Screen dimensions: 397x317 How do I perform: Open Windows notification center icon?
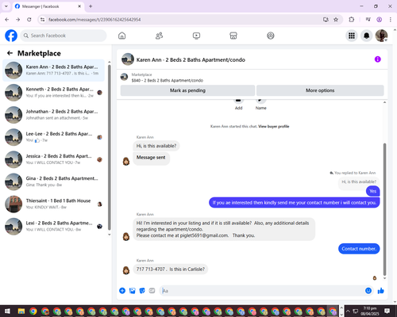[387, 311]
